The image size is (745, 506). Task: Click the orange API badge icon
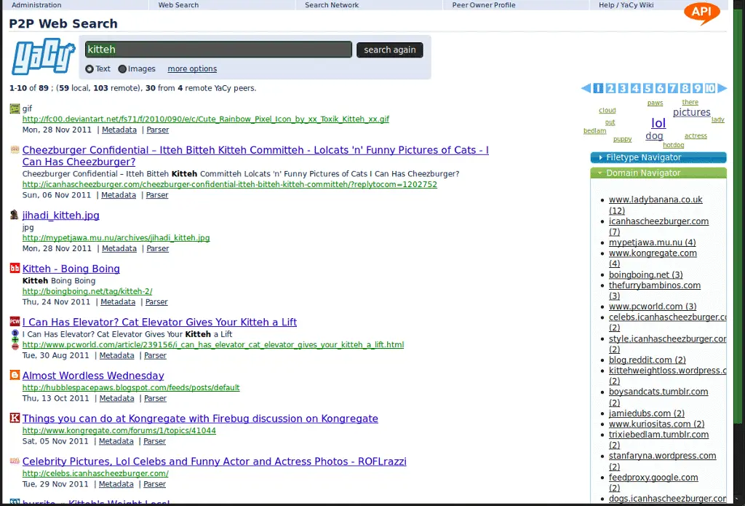coord(702,13)
